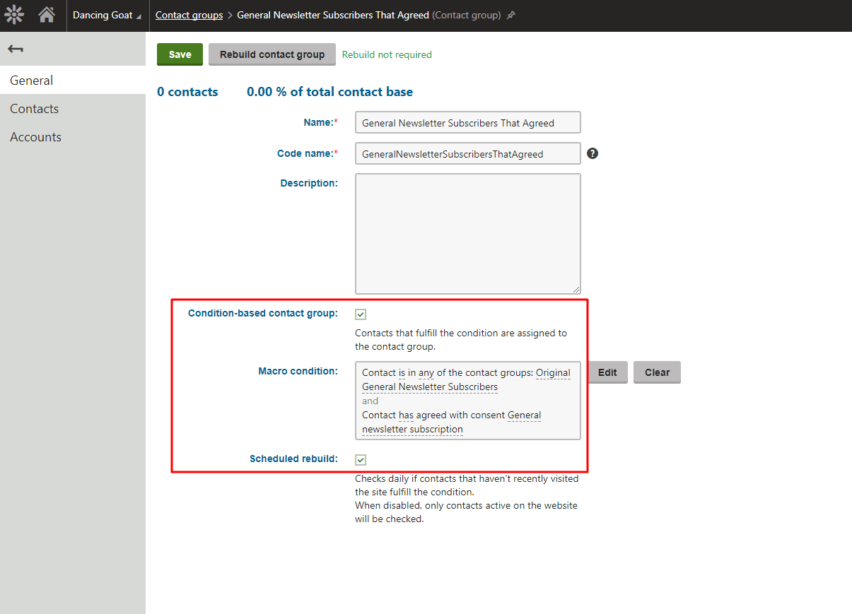
Task: Toggle Condition-based contact group checkbox
Action: point(361,314)
